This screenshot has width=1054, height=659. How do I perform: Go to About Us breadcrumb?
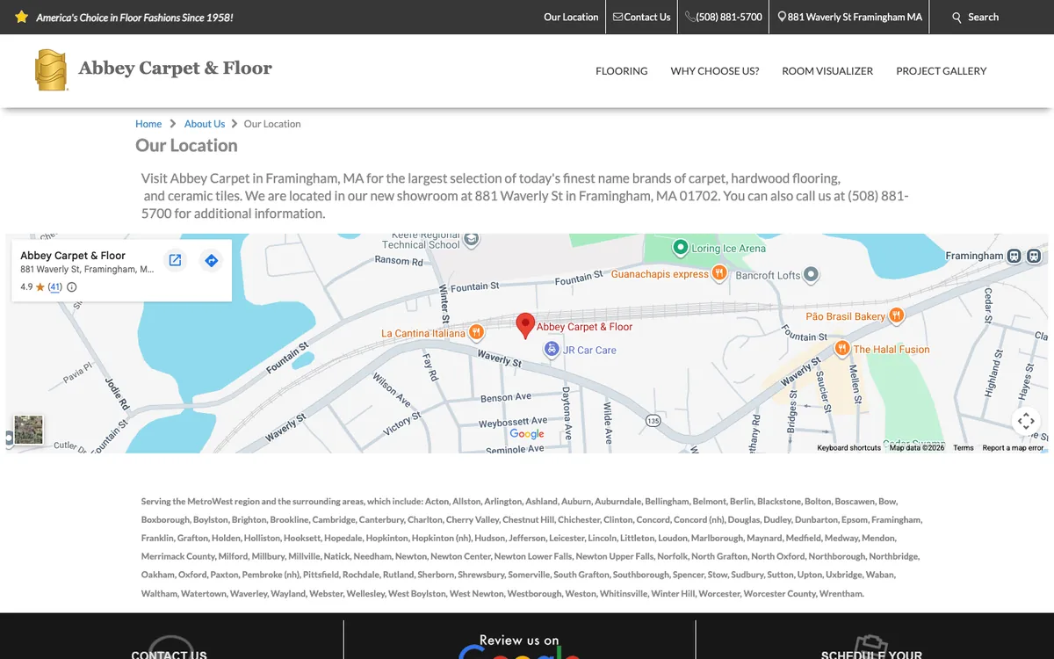[x=205, y=124]
